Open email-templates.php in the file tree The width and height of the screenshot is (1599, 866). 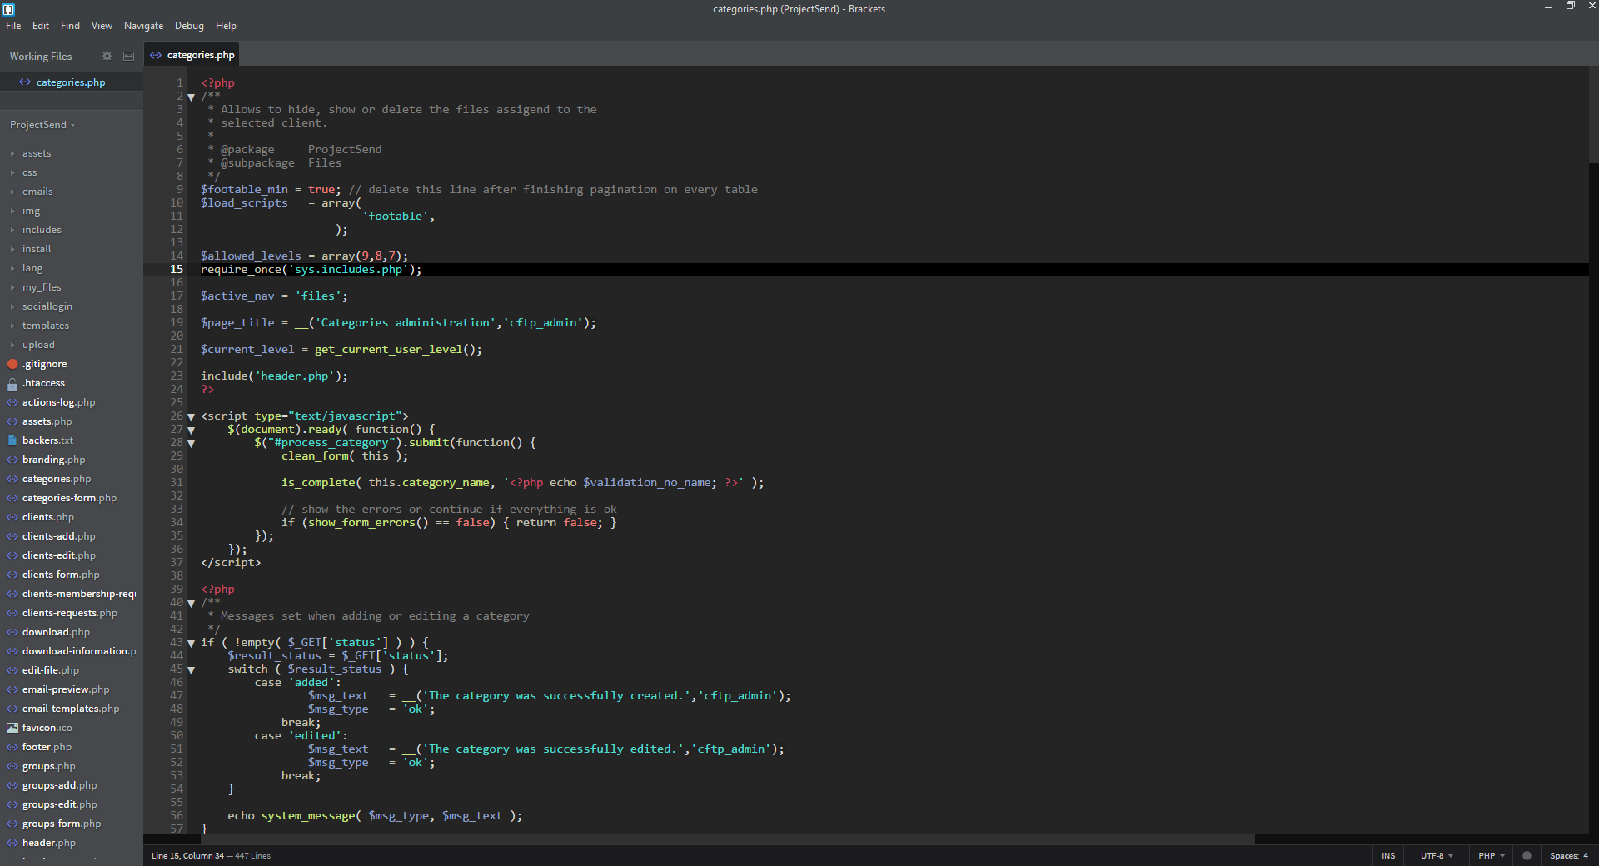coord(71,709)
